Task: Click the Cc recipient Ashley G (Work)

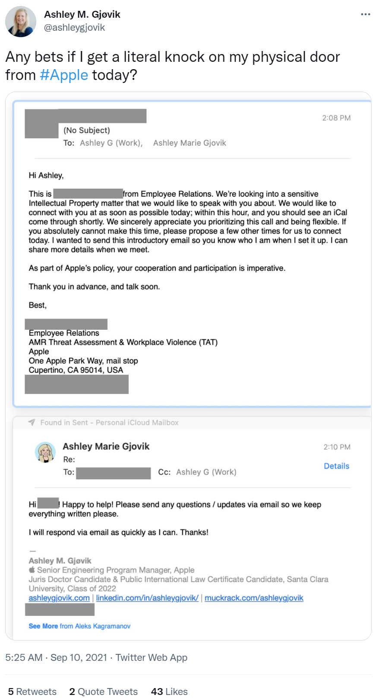Action: [x=206, y=472]
